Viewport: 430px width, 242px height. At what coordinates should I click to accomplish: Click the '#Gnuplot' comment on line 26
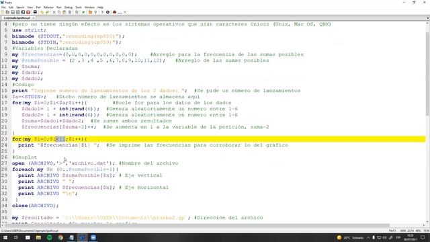[x=24, y=157]
